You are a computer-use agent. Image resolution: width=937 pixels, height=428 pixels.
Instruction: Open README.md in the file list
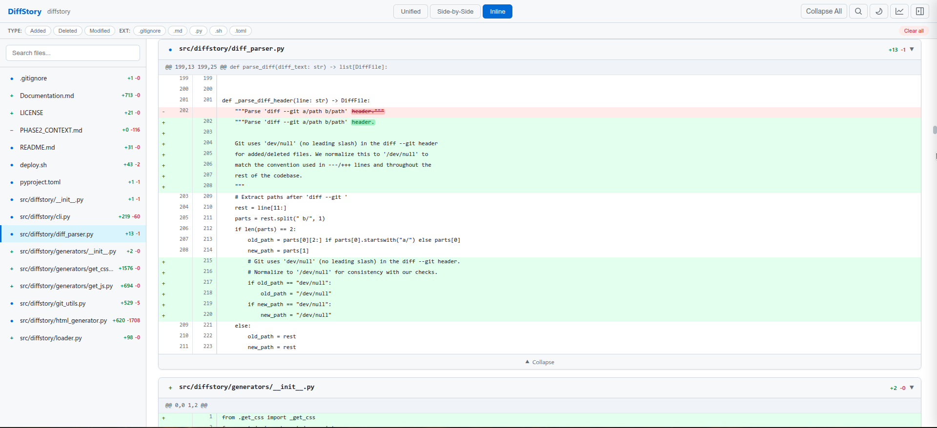[73, 147]
